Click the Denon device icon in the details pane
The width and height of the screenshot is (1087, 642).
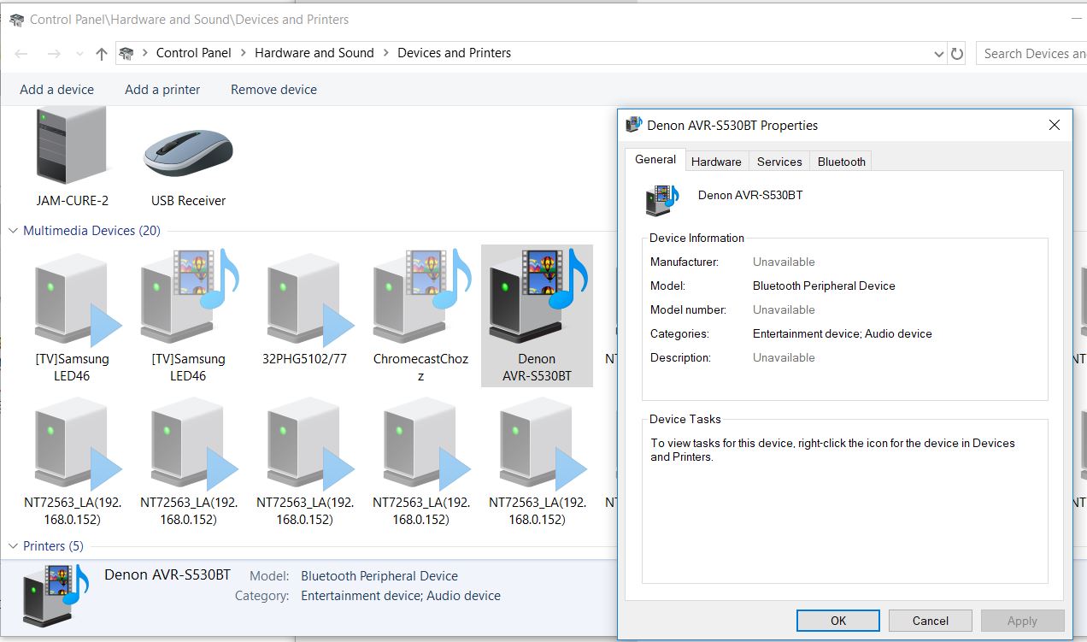click(x=56, y=597)
